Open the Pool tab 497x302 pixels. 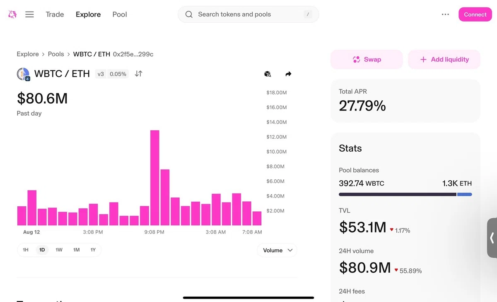pos(120,14)
